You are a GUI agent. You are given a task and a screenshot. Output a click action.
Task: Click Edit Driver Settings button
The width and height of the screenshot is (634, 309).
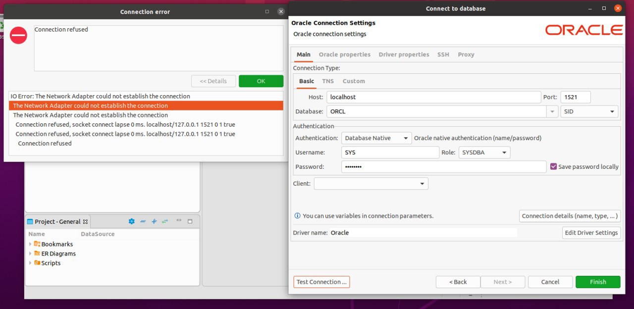(591, 233)
